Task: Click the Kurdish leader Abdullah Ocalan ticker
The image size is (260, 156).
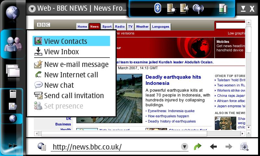Action: point(165,62)
